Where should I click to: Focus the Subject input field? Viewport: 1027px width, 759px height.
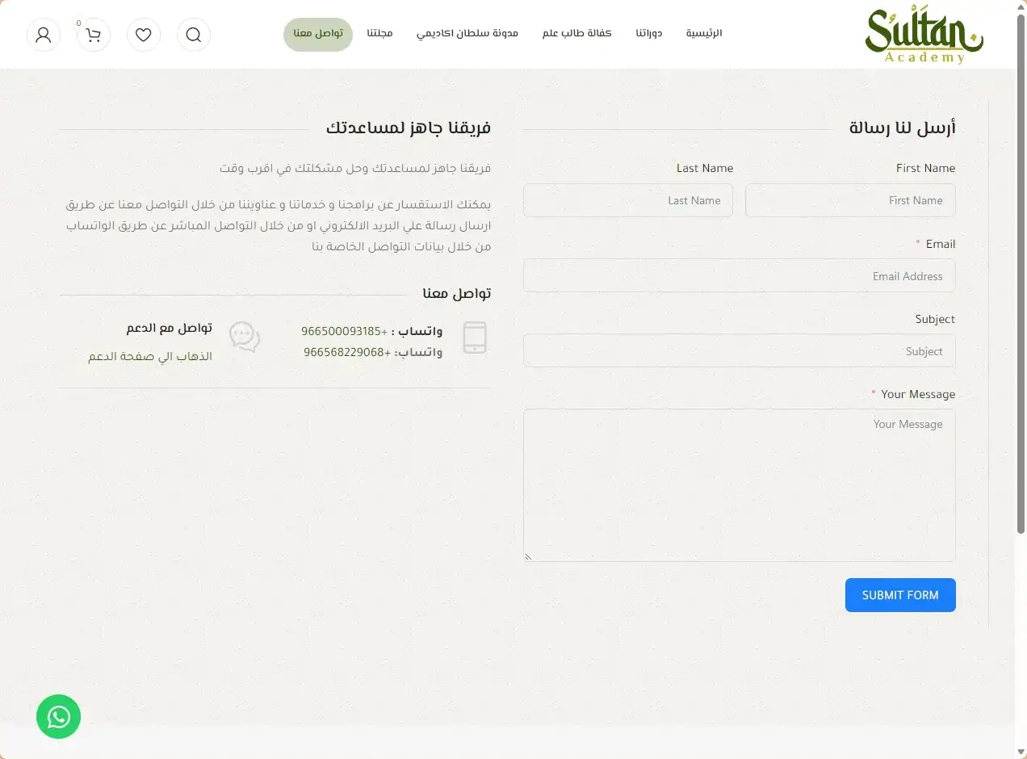[x=740, y=351]
